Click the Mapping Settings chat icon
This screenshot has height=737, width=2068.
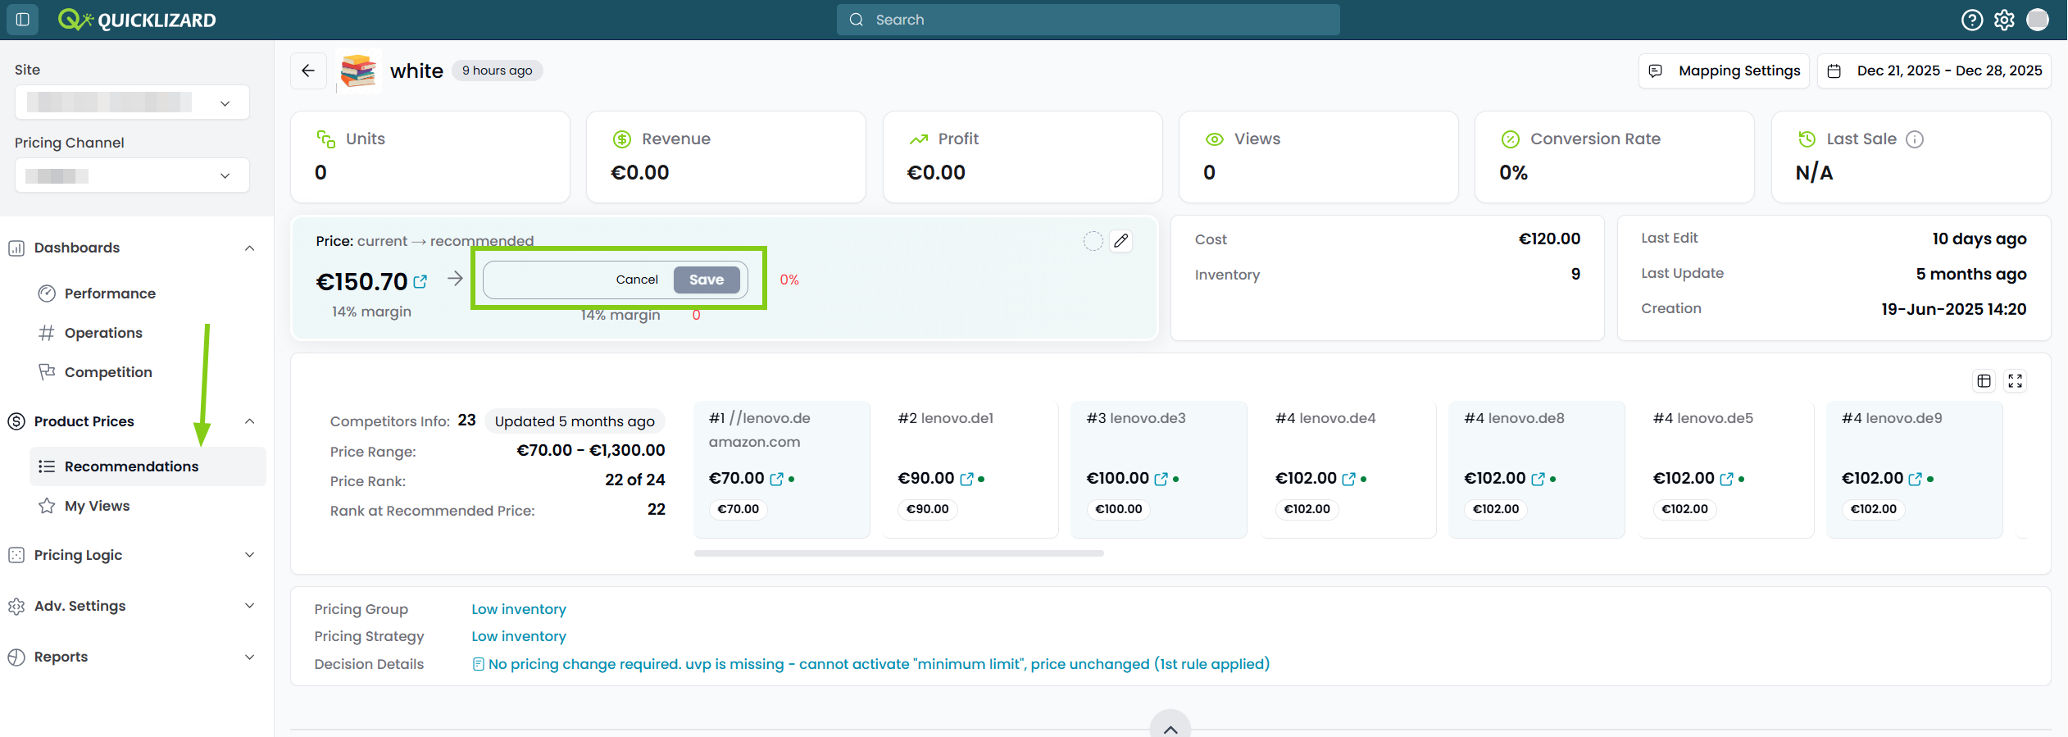click(1655, 71)
